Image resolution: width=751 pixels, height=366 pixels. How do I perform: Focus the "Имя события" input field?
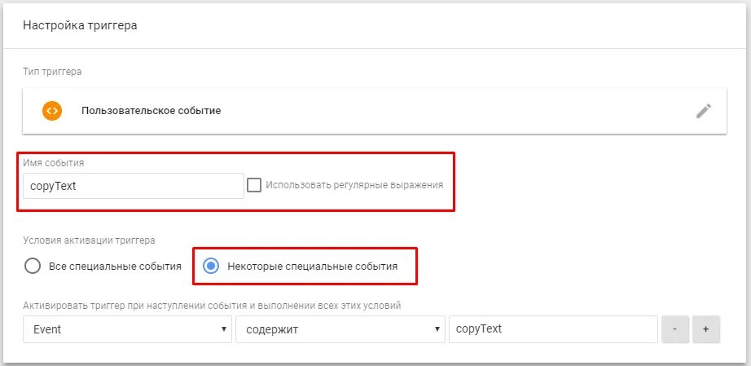[x=133, y=185]
